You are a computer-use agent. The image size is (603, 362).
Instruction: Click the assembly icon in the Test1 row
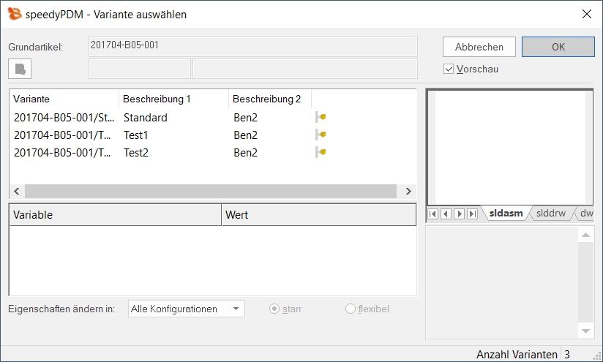click(x=321, y=135)
